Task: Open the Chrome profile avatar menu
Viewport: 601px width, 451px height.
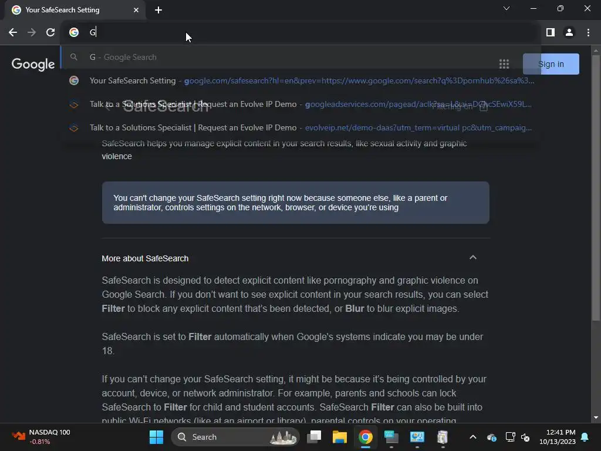Action: (x=569, y=33)
